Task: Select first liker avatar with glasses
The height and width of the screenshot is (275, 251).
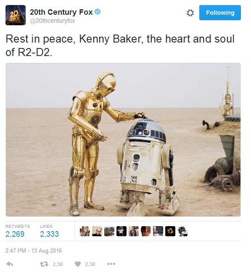Action: coord(85,231)
